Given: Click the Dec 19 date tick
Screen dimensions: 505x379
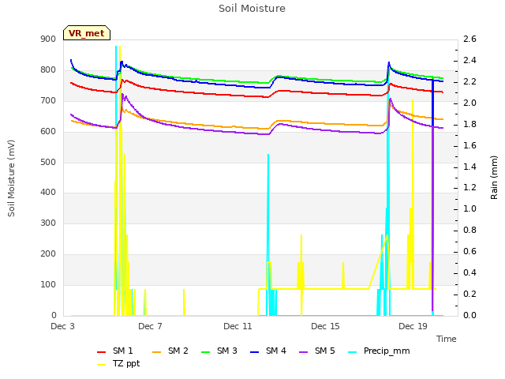Looking at the screenshot, I should pyautogui.click(x=413, y=326).
